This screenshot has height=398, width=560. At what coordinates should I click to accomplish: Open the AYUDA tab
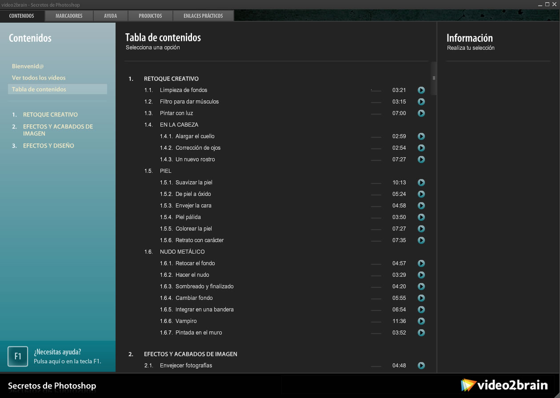(x=110, y=16)
